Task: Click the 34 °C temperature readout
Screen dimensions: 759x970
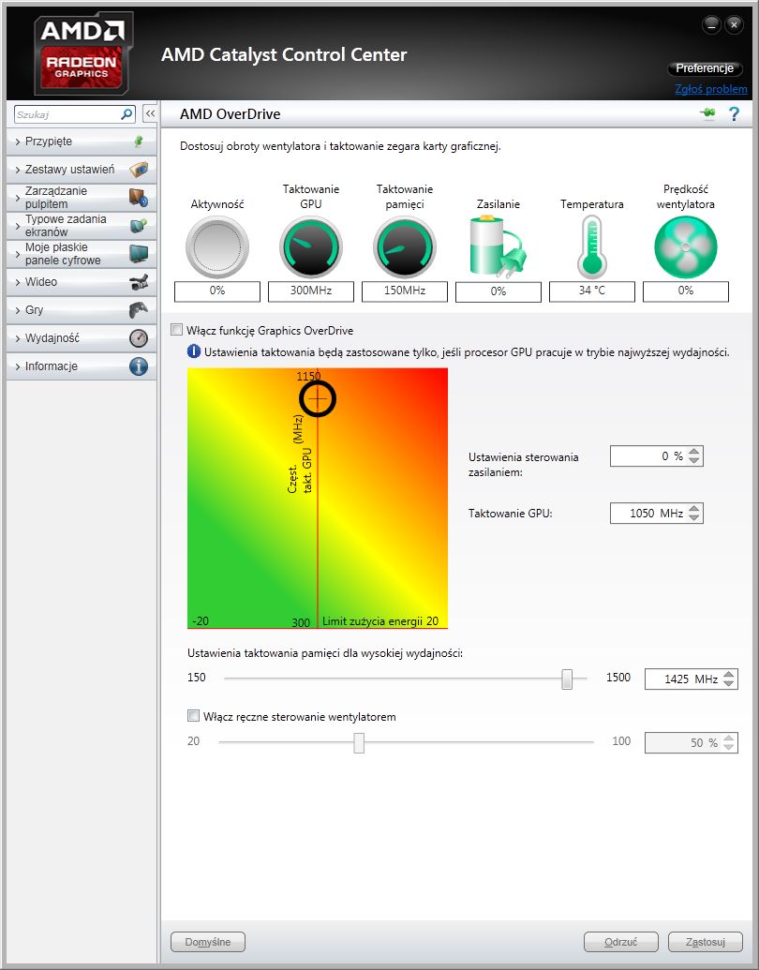Action: pos(592,291)
